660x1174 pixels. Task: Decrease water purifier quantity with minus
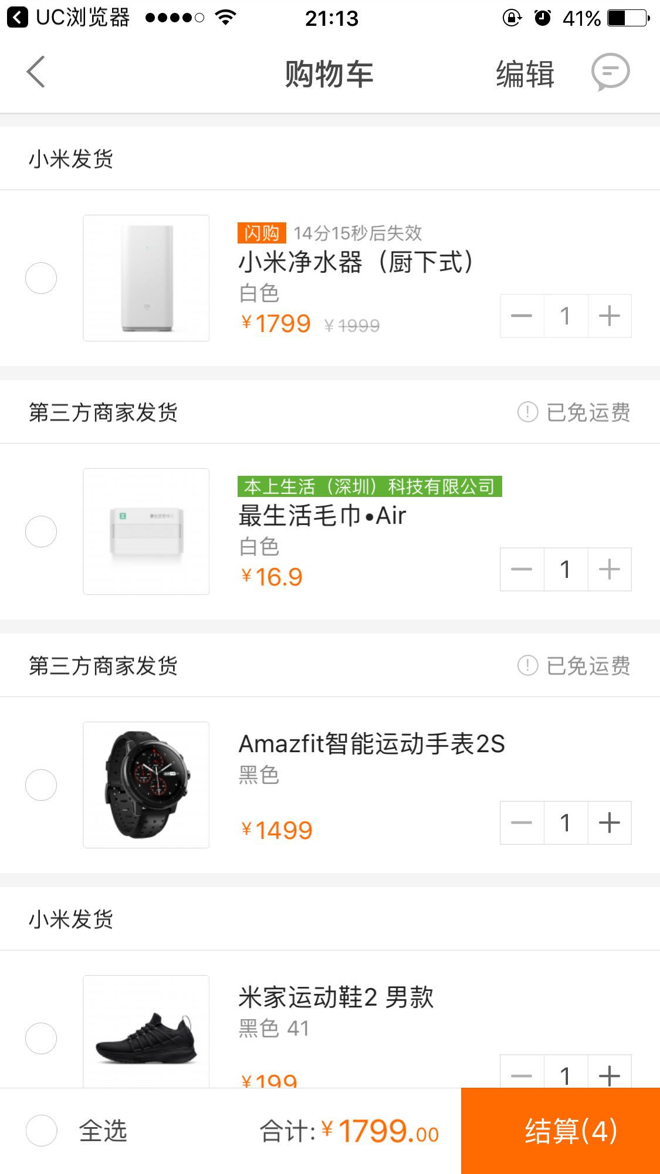522,316
